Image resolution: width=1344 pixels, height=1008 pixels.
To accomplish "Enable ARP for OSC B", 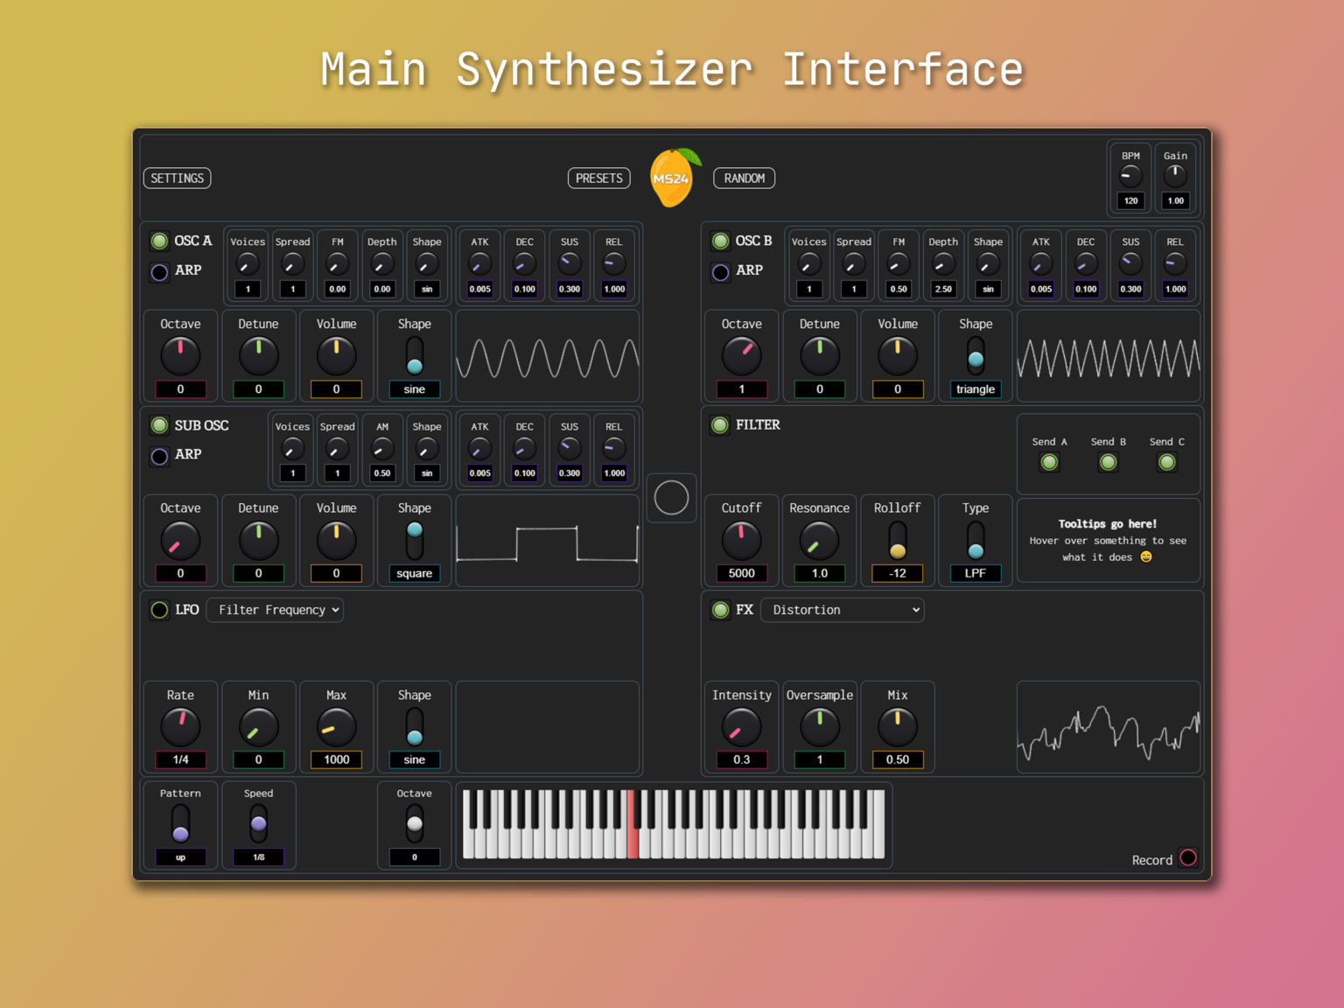I will tap(720, 272).
